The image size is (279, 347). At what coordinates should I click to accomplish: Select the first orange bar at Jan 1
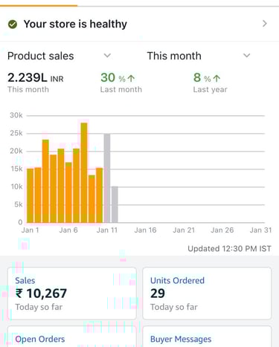[30, 195]
